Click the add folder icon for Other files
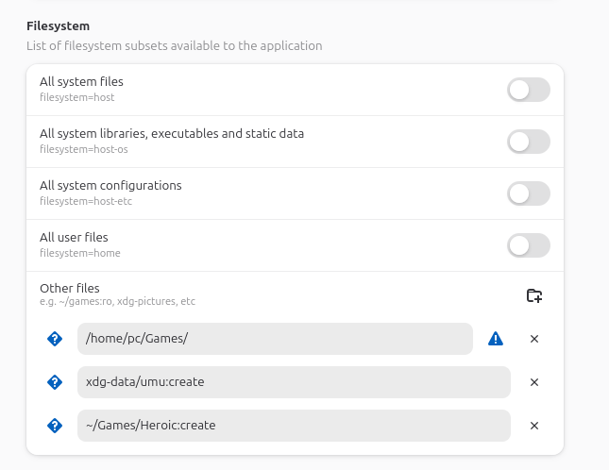 [x=534, y=295]
